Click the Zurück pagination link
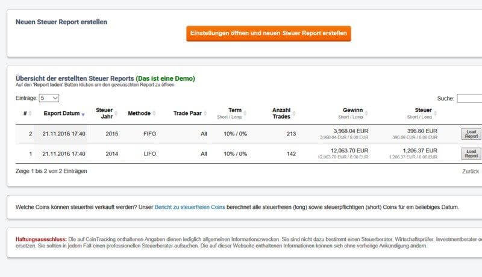This screenshot has height=277, width=482. pyautogui.click(x=471, y=172)
